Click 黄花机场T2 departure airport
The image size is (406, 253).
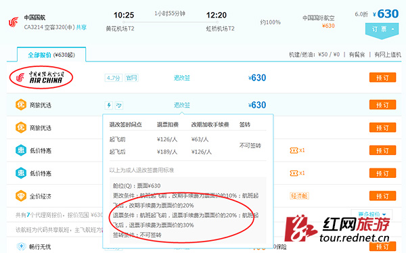point(120,28)
